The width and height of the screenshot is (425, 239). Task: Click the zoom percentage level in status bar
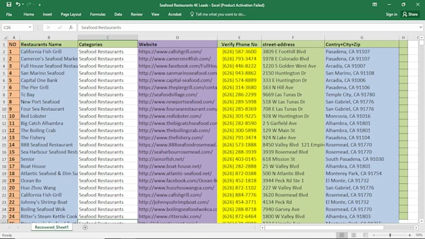pyautogui.click(x=419, y=235)
